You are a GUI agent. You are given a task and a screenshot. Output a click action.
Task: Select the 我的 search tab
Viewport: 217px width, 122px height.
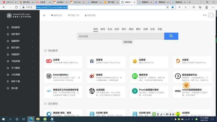(x=96, y=29)
